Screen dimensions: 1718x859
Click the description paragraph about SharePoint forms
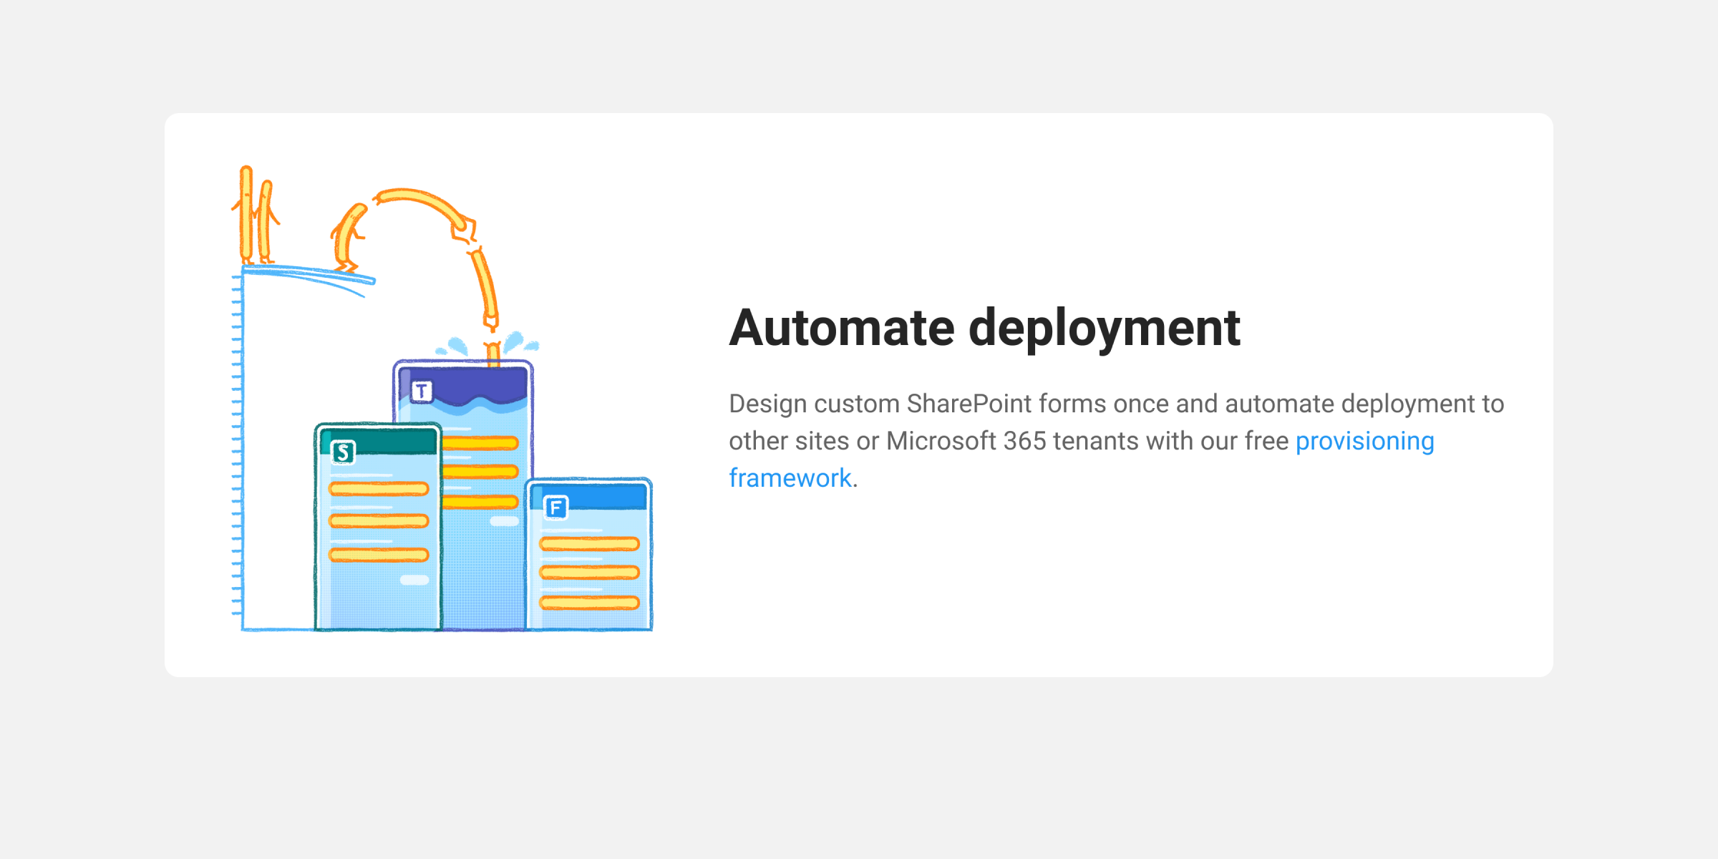(1117, 441)
